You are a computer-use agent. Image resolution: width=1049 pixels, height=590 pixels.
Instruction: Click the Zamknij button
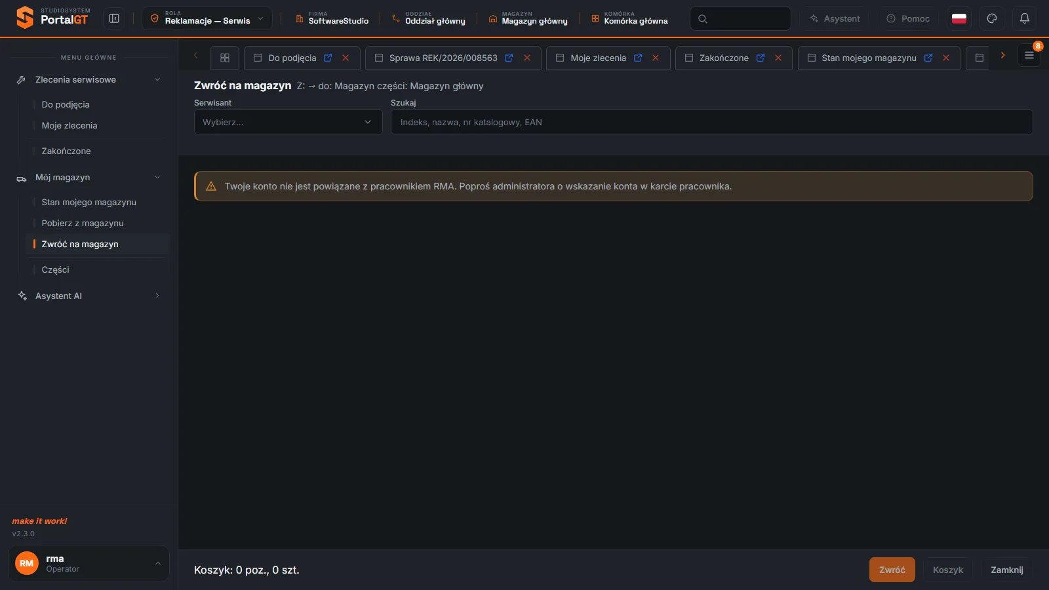[x=1007, y=570]
